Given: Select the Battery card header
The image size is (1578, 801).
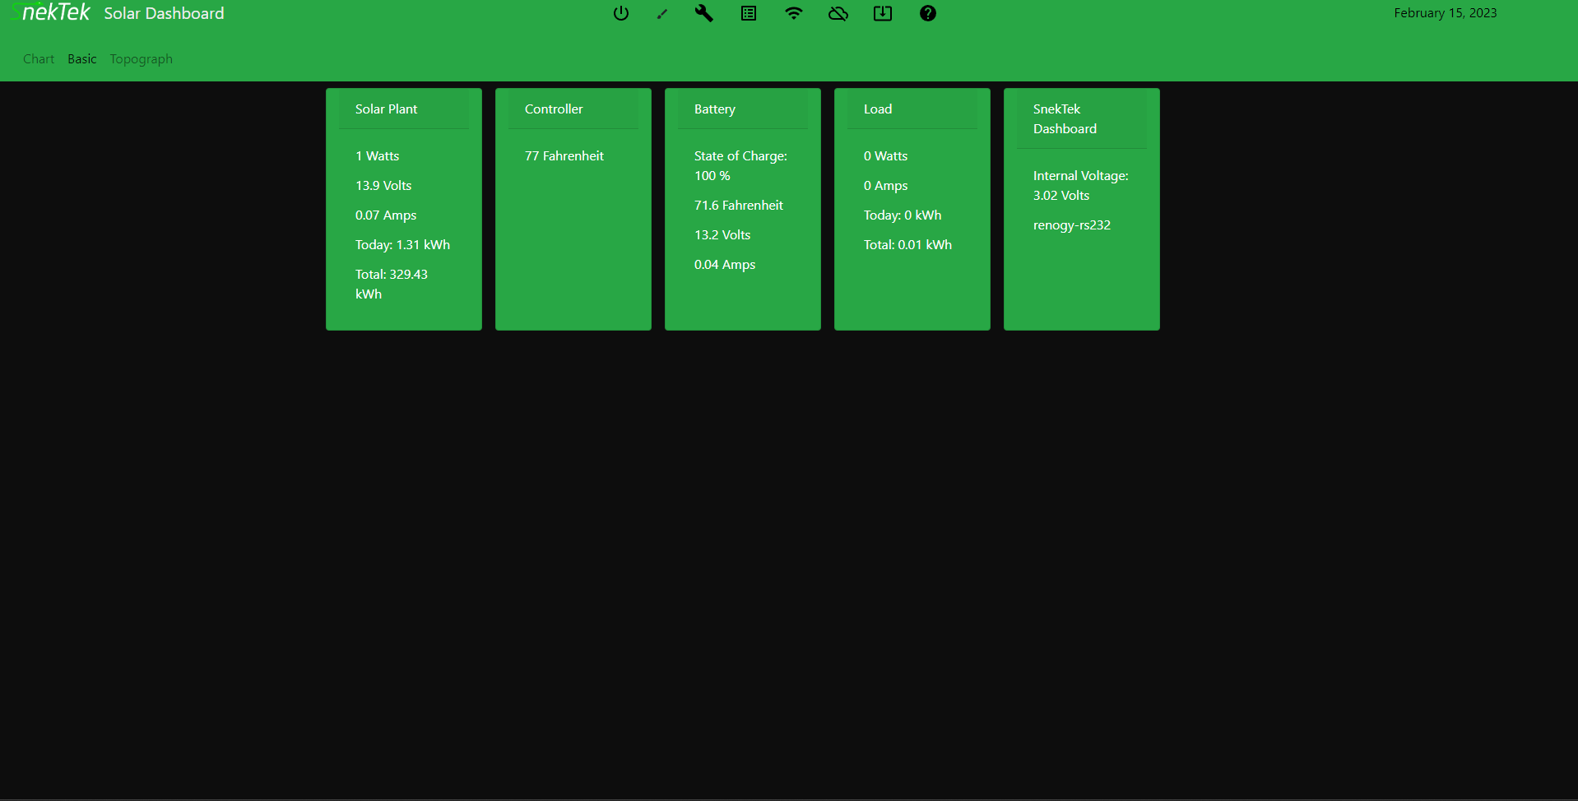Looking at the screenshot, I should (x=742, y=109).
